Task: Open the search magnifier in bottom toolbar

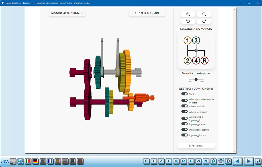Action: pyautogui.click(x=213, y=161)
